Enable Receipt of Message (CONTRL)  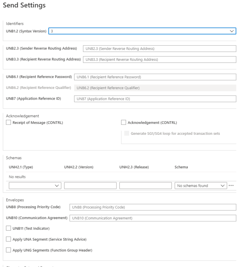tap(9, 122)
